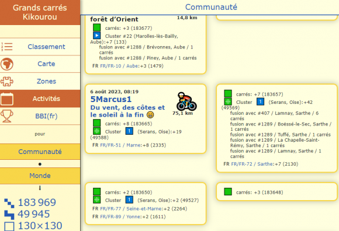Open the FR/FR-51 / Marne zone link
The height and width of the screenshot is (231, 339).
point(120,145)
